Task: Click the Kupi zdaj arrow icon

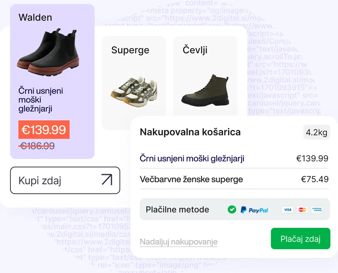Action: pyautogui.click(x=107, y=180)
